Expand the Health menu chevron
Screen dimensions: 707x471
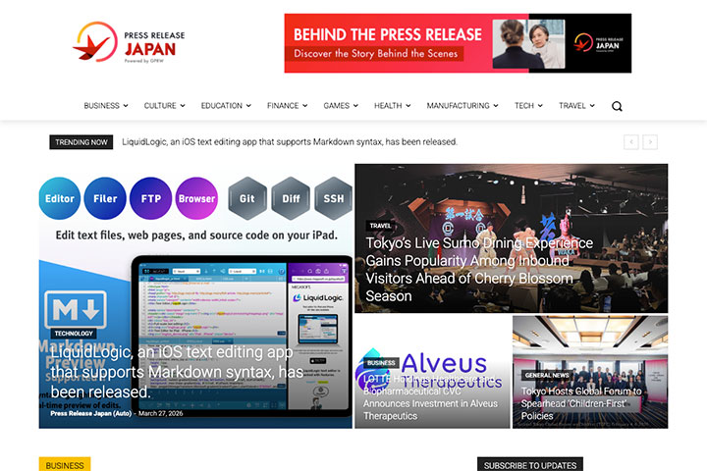pos(408,105)
